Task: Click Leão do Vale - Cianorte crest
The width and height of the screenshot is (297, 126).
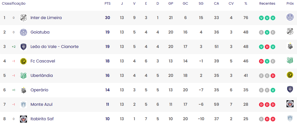Action: point(23,47)
